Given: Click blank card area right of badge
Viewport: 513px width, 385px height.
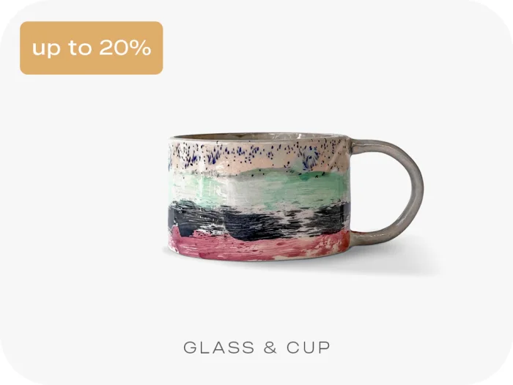Looking at the screenshot, I should coord(327,48).
